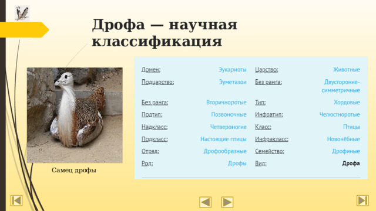
Task: Click the "Инфракласс:" label
Action: tap(271, 139)
